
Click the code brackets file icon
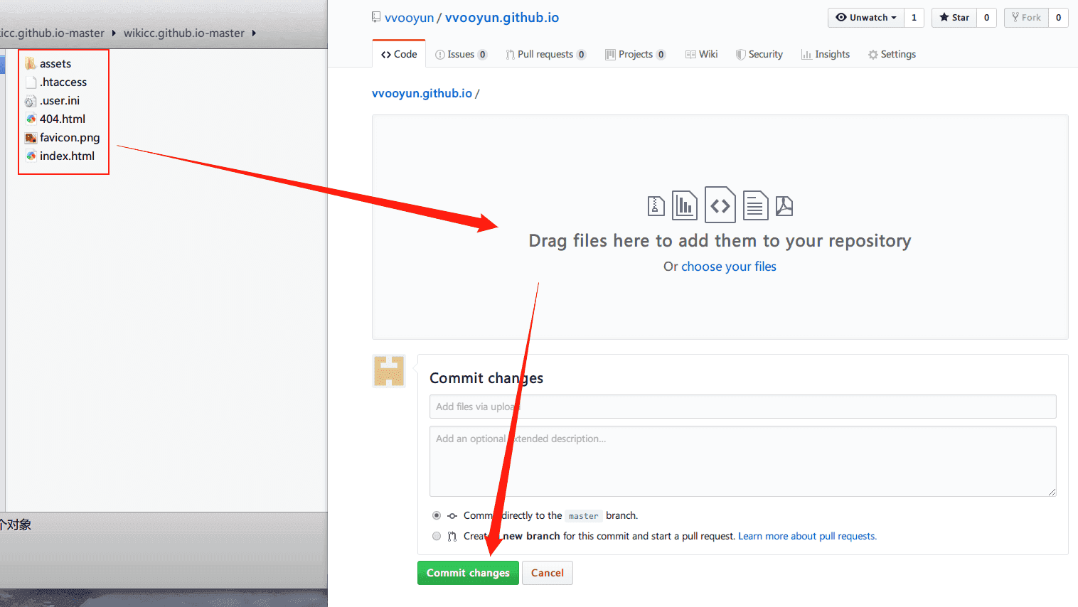tap(720, 205)
